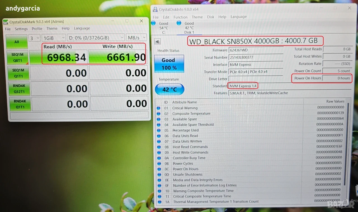Open the Profile menu in CrystalDiskMark
Viewport: 358px width, 212px height.
coord(37,29)
